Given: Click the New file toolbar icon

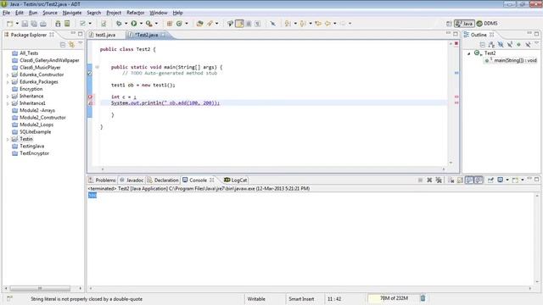Looking at the screenshot, I should coord(9,24).
